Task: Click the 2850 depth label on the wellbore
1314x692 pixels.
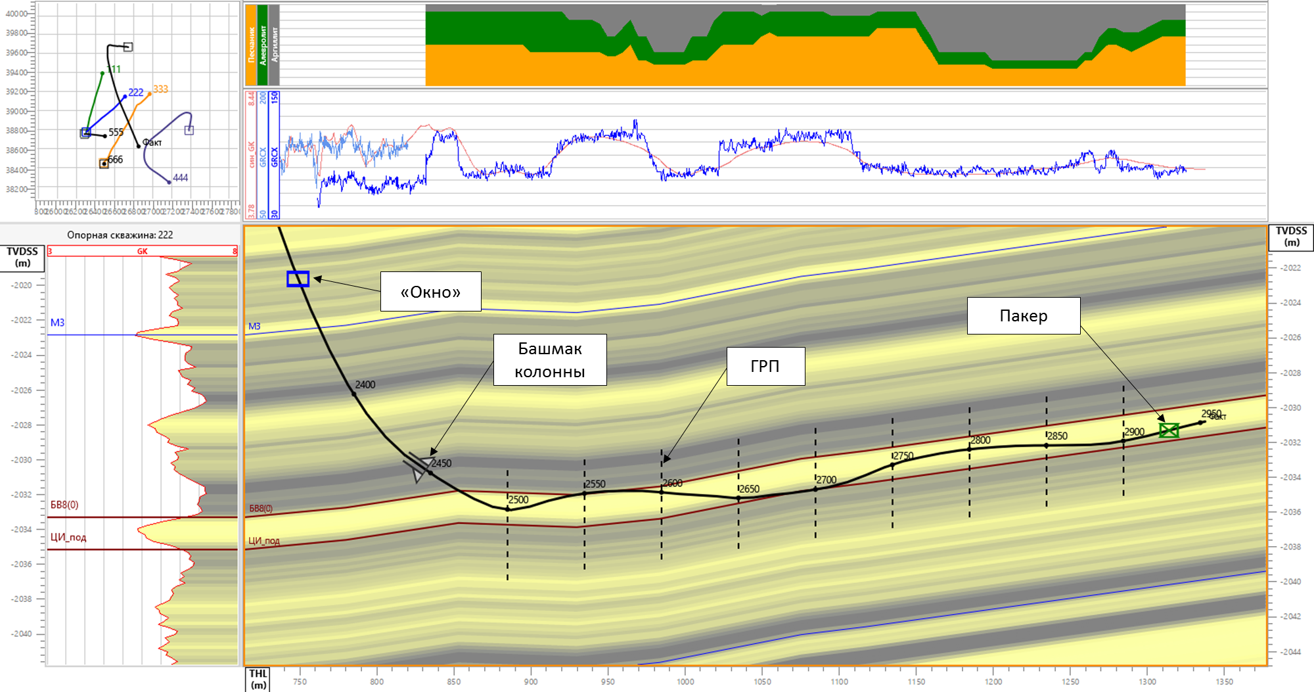Action: (1058, 436)
